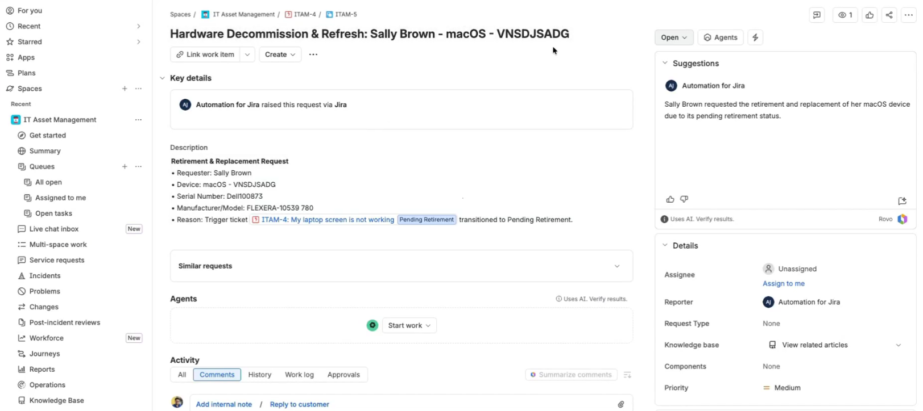Viewport: 923px width, 411px height.
Task: Switch to the History tab
Action: coord(259,375)
